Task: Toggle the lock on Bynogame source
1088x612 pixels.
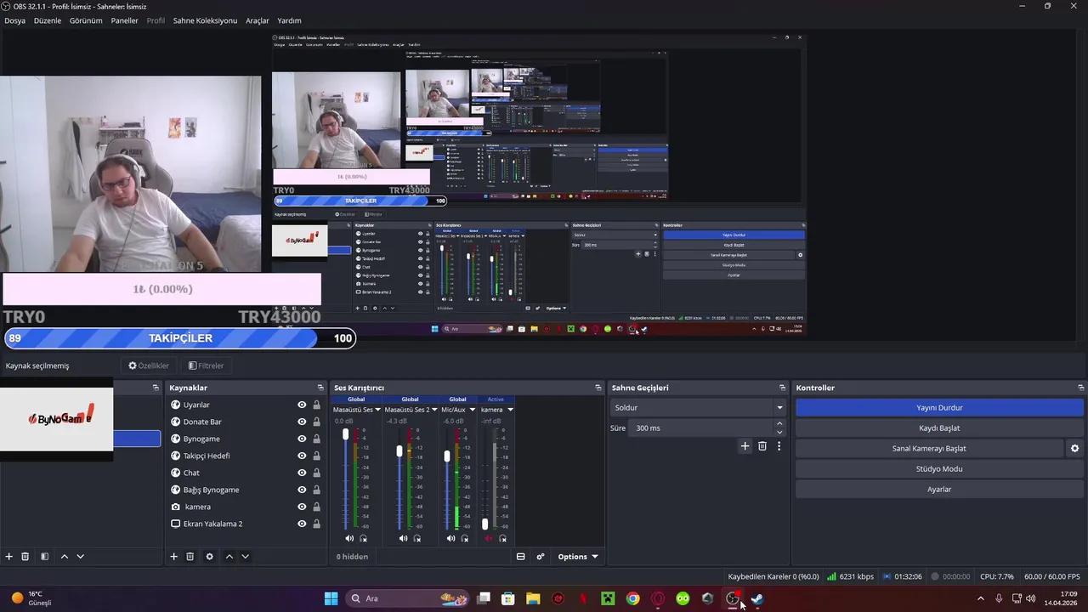Action: (x=317, y=439)
